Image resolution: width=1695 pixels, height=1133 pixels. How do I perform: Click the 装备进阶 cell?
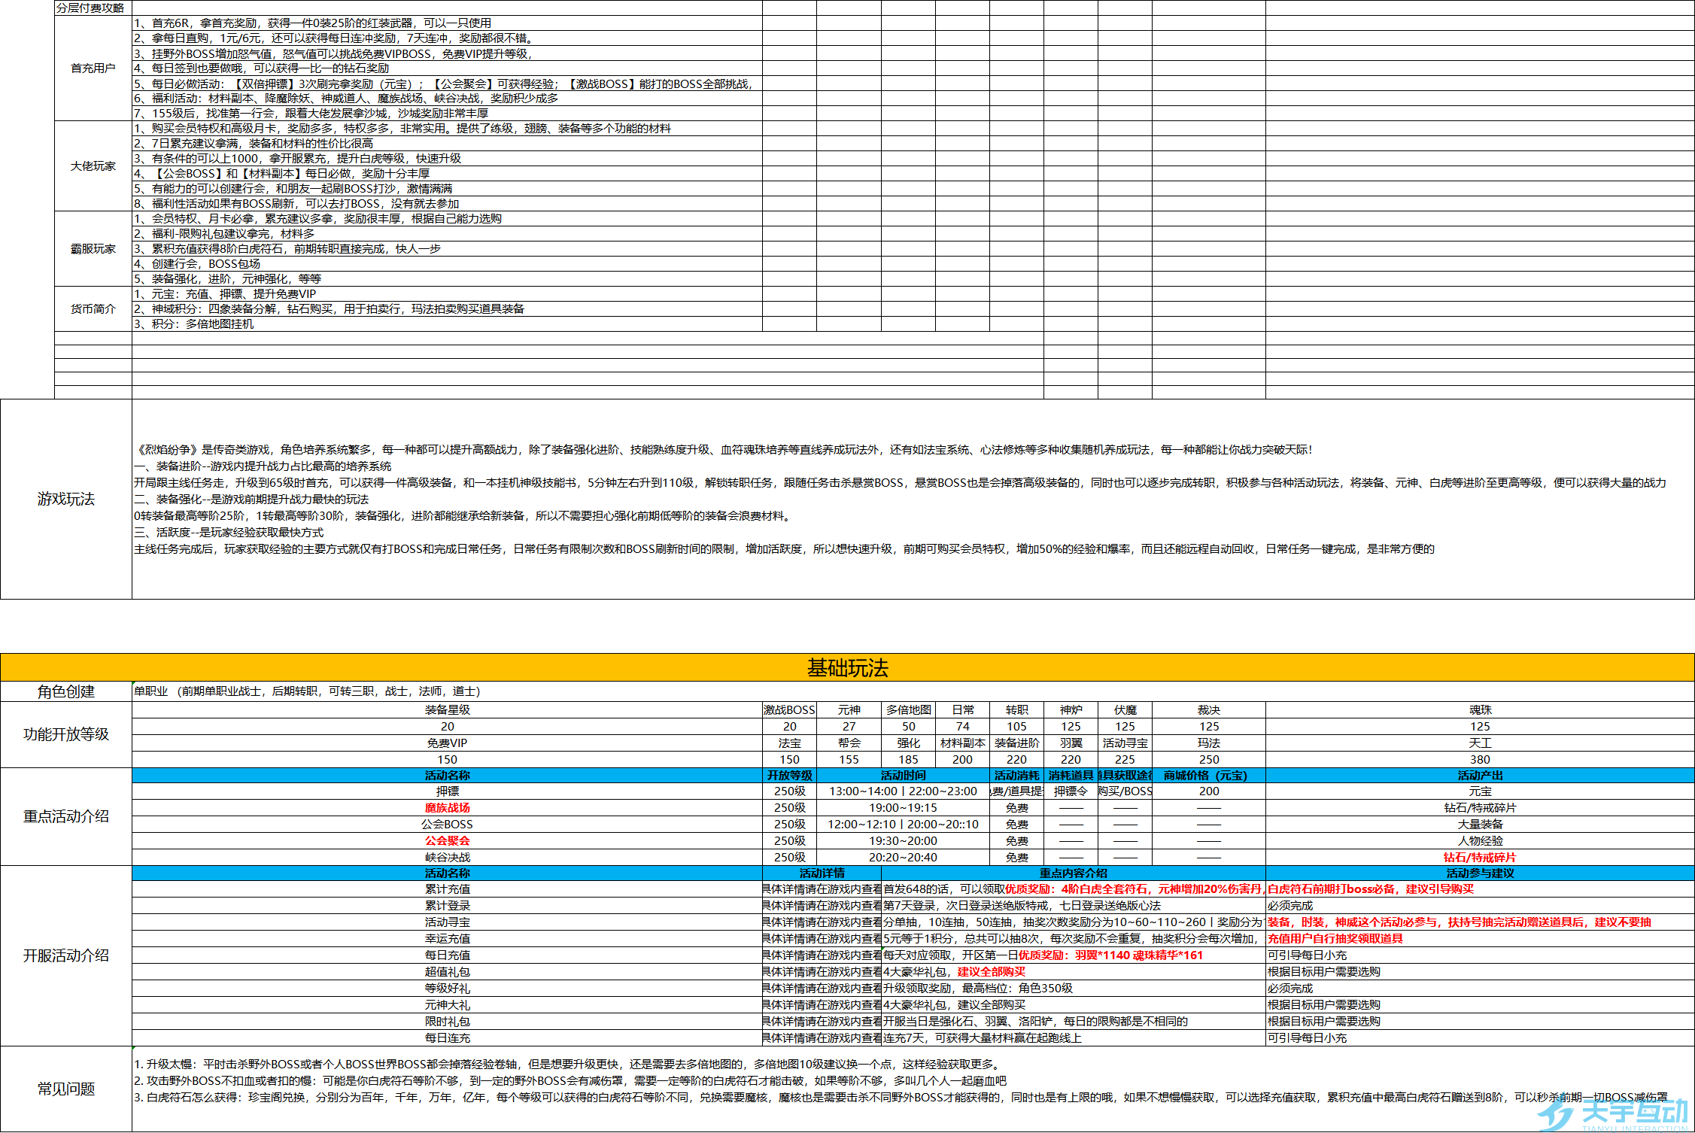point(1017,743)
